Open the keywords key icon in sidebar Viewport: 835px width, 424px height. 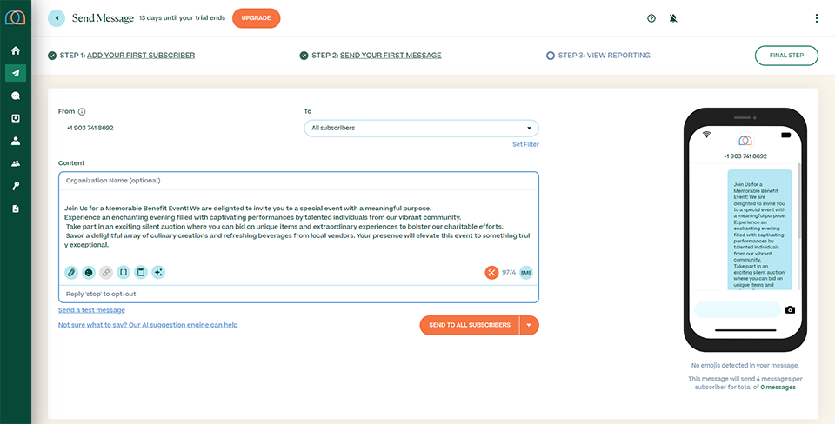(16, 186)
